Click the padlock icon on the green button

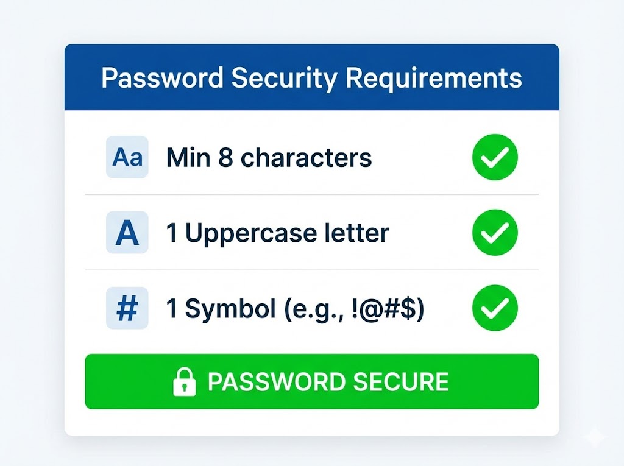coord(185,382)
